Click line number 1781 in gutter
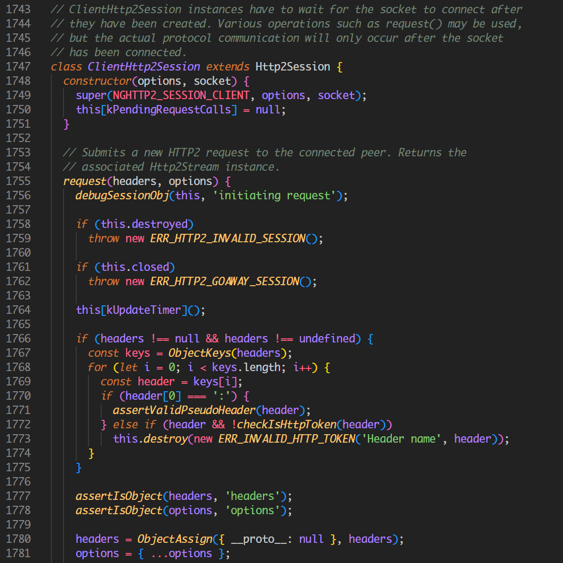The width and height of the screenshot is (563, 563). [x=19, y=553]
